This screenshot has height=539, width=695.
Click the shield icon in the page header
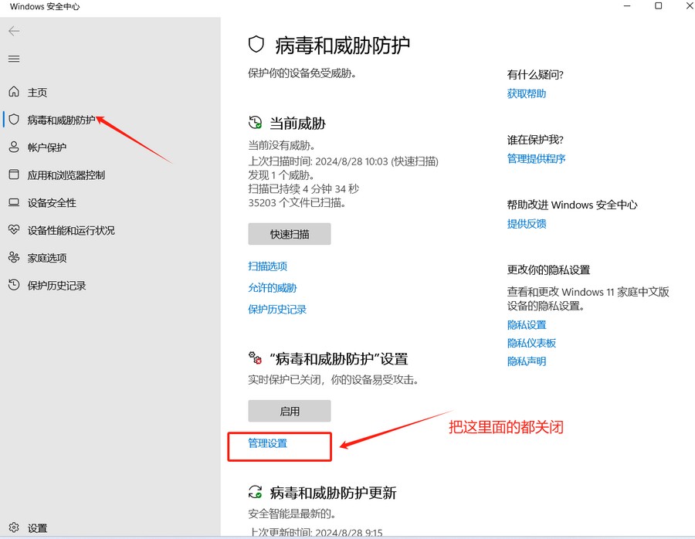[256, 45]
